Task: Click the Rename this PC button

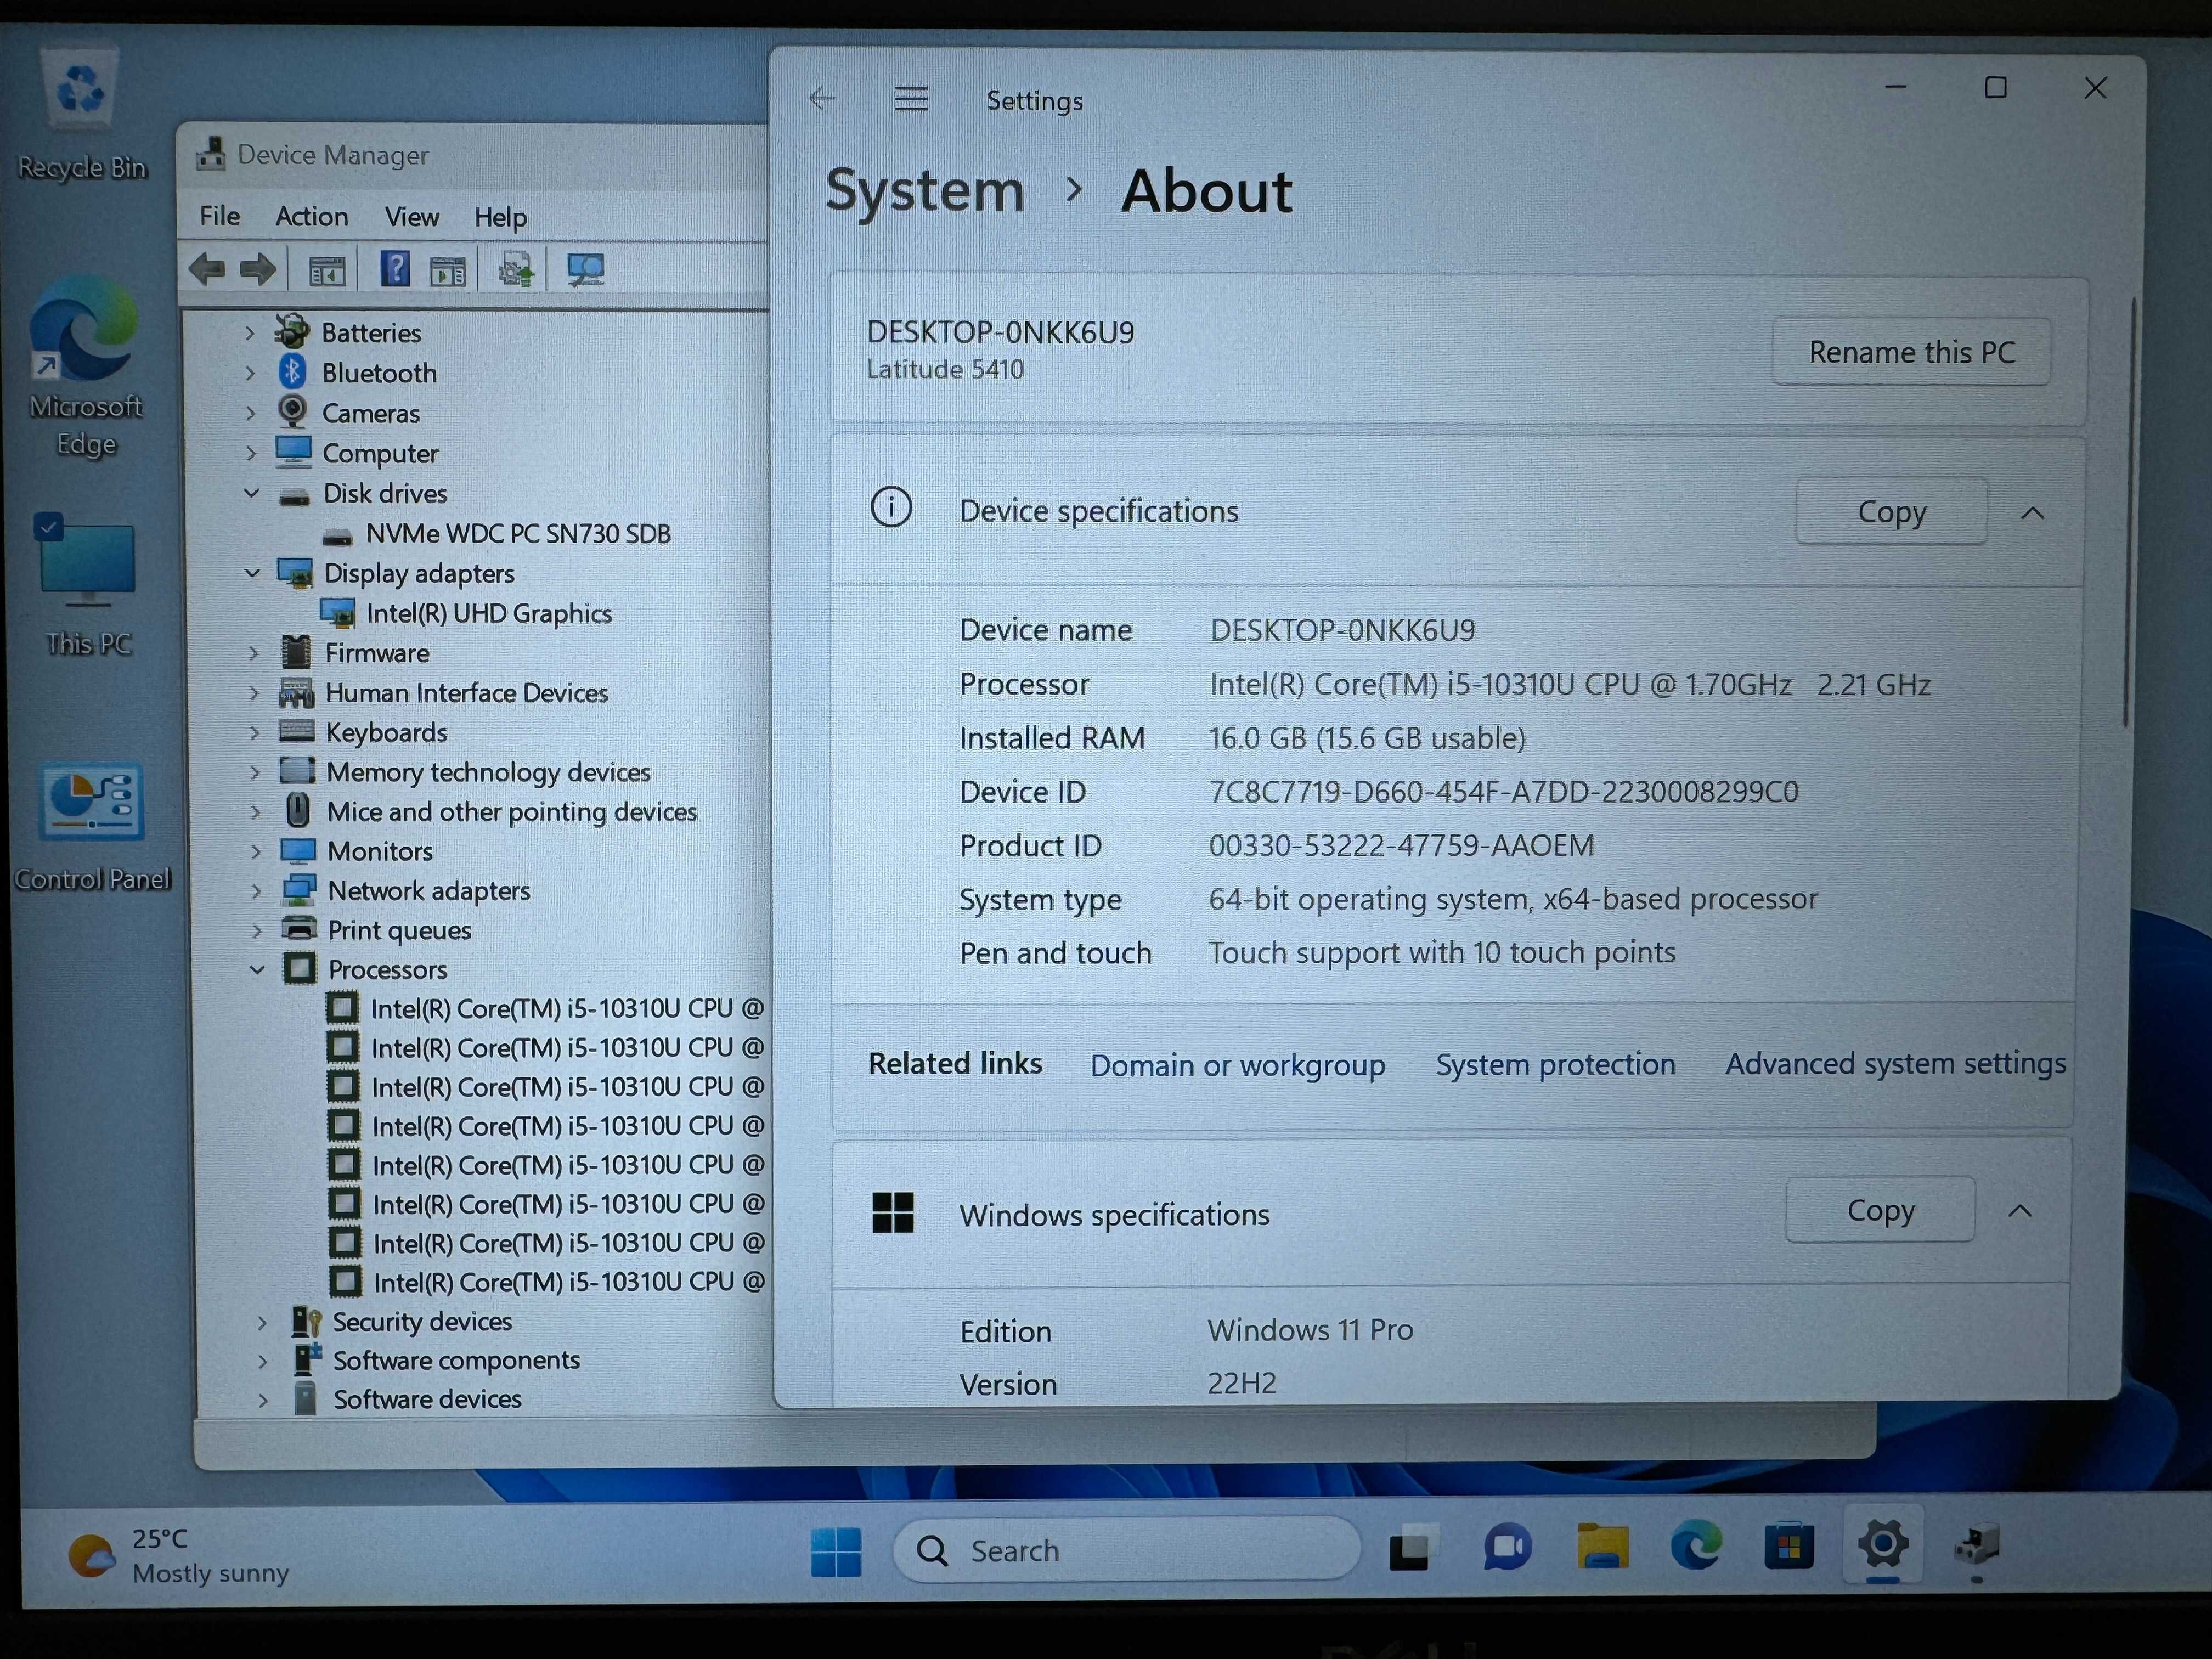Action: (x=1911, y=352)
